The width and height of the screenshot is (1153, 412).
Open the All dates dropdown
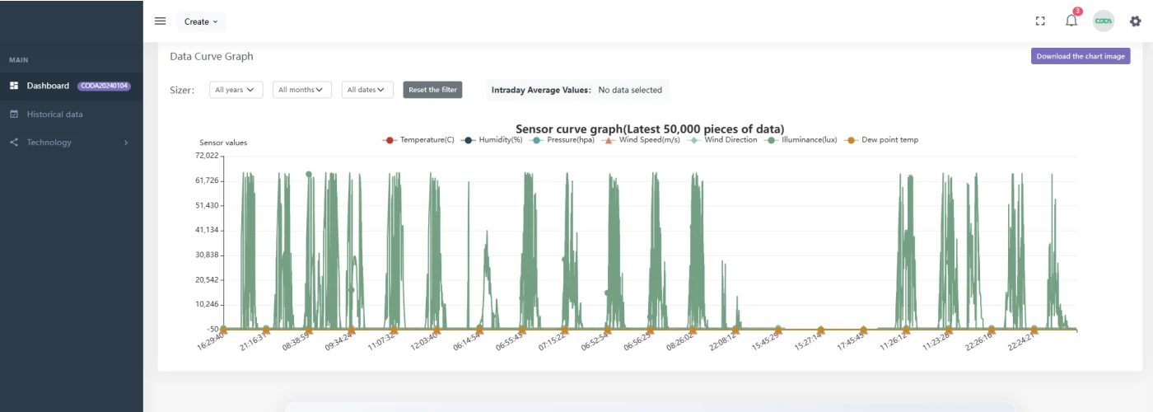coord(366,90)
